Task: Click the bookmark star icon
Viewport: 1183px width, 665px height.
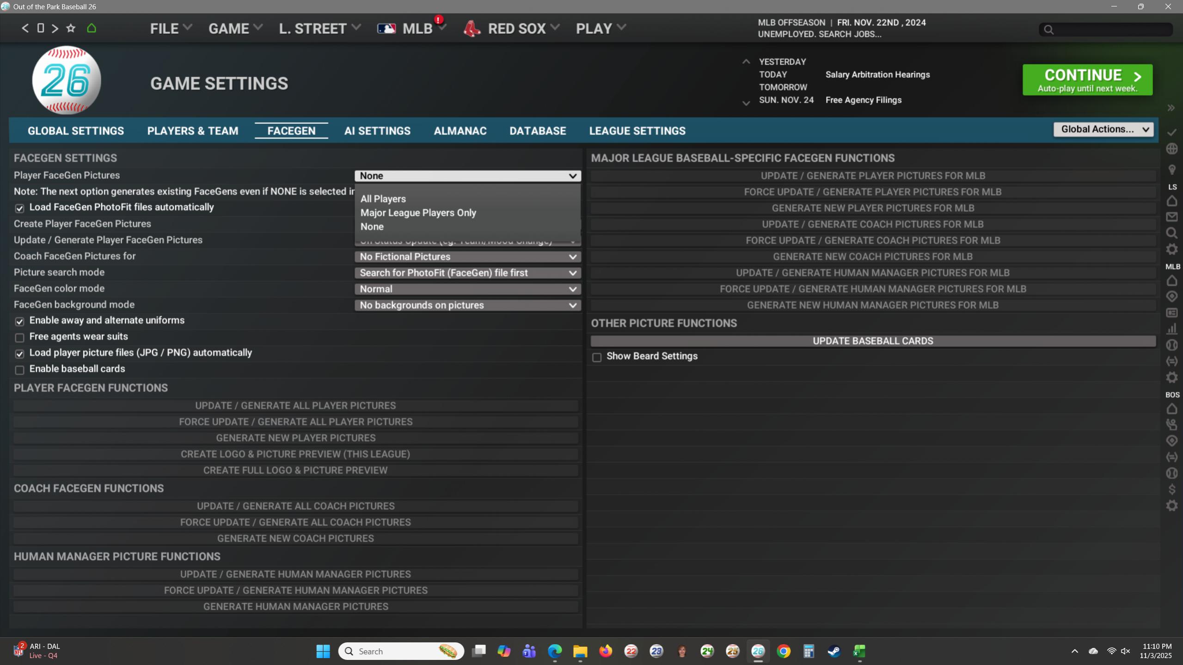Action: click(x=71, y=28)
